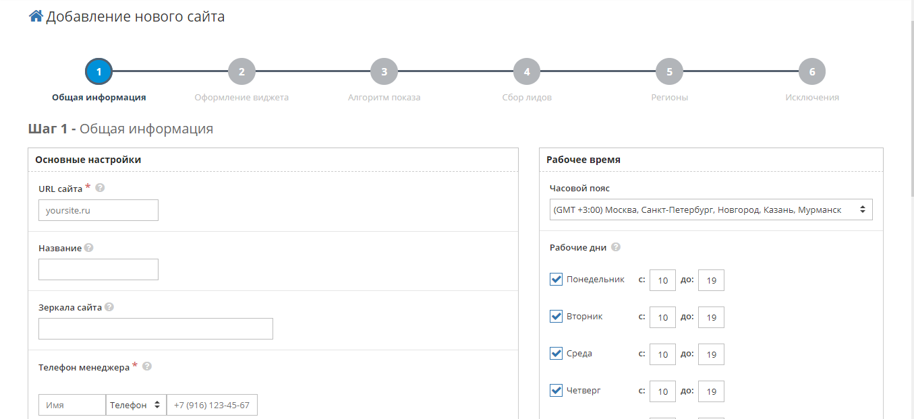This screenshot has height=419, width=914.
Task: Click the home icon beside page title
Action: [x=36, y=16]
